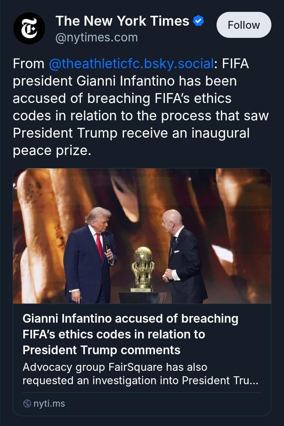284x426 pixels.
Task: Follow The New York Times account
Action: click(244, 25)
